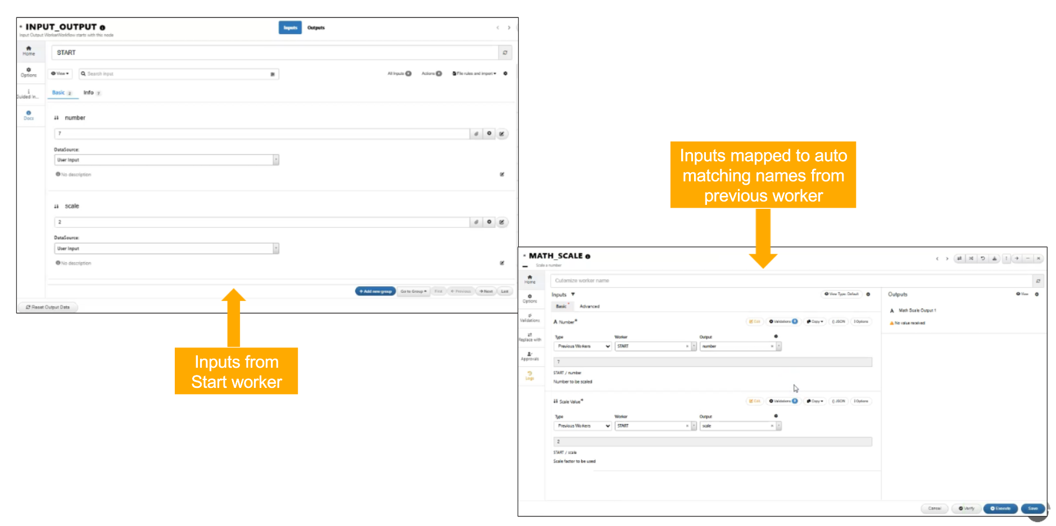Click the attachment icon in the number input row
Image resolution: width=1056 pixels, height=526 pixels.
point(476,134)
